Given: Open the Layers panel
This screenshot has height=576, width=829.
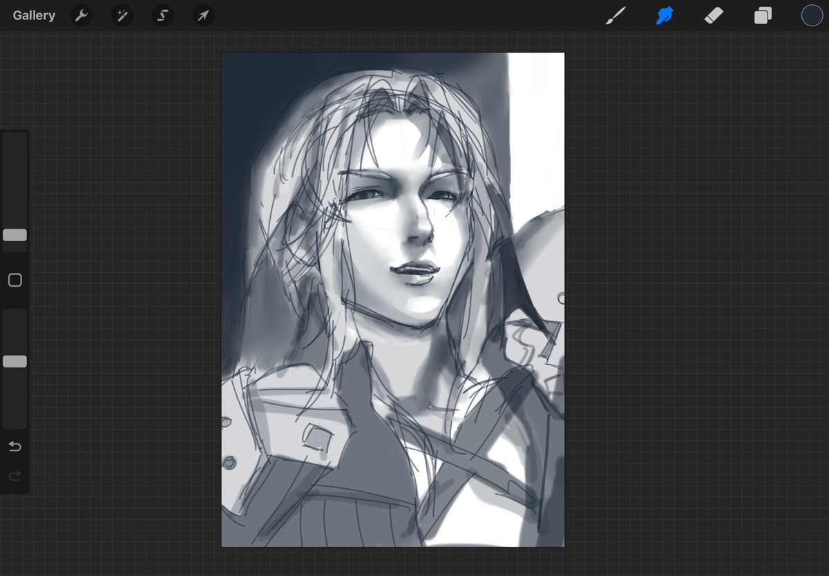Looking at the screenshot, I should (x=763, y=15).
